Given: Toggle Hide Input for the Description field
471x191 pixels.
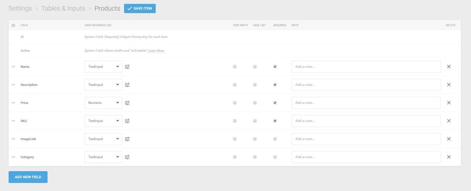Looking at the screenshot, I should (234, 85).
